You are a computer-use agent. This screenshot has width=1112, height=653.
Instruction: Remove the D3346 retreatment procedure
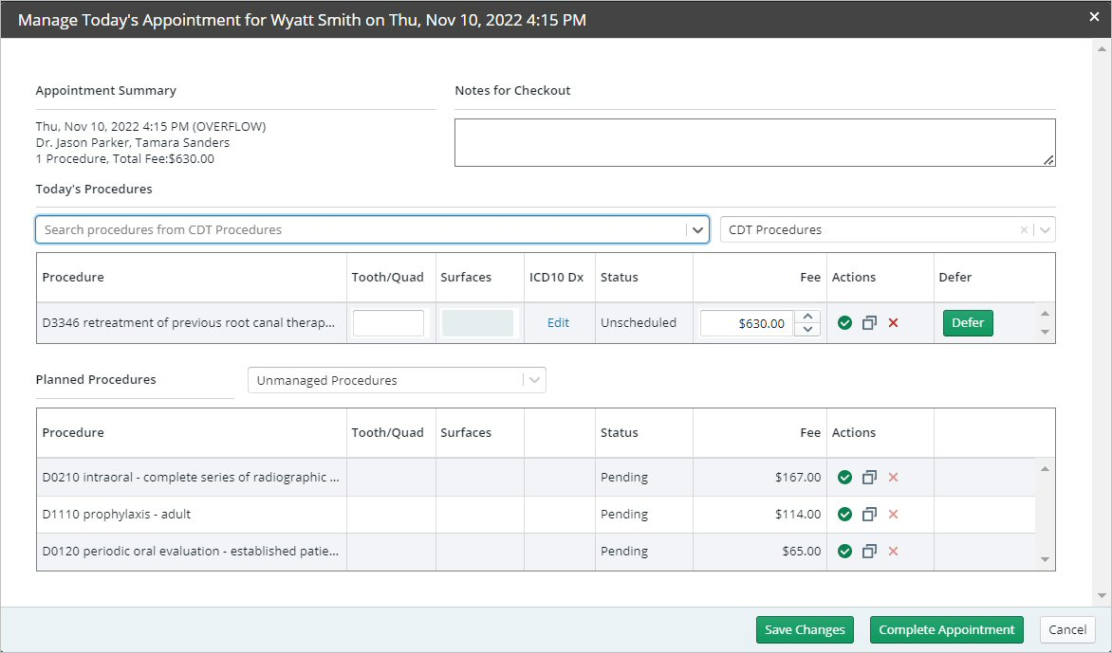[x=894, y=323]
